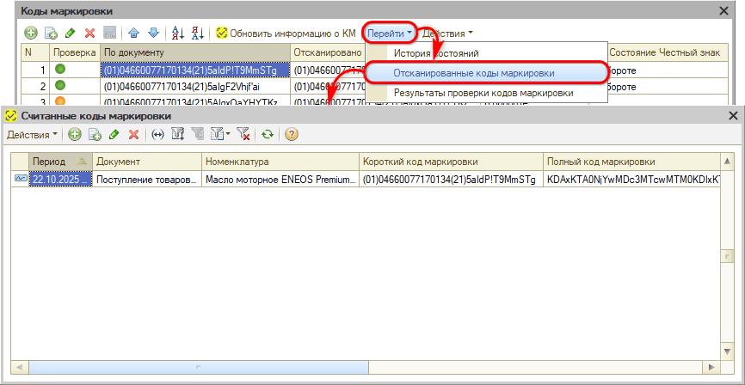Image resolution: width=745 pixels, height=385 pixels.
Task: Click the sort ascending icon in Коды маркировки toolbar
Action: (179, 33)
